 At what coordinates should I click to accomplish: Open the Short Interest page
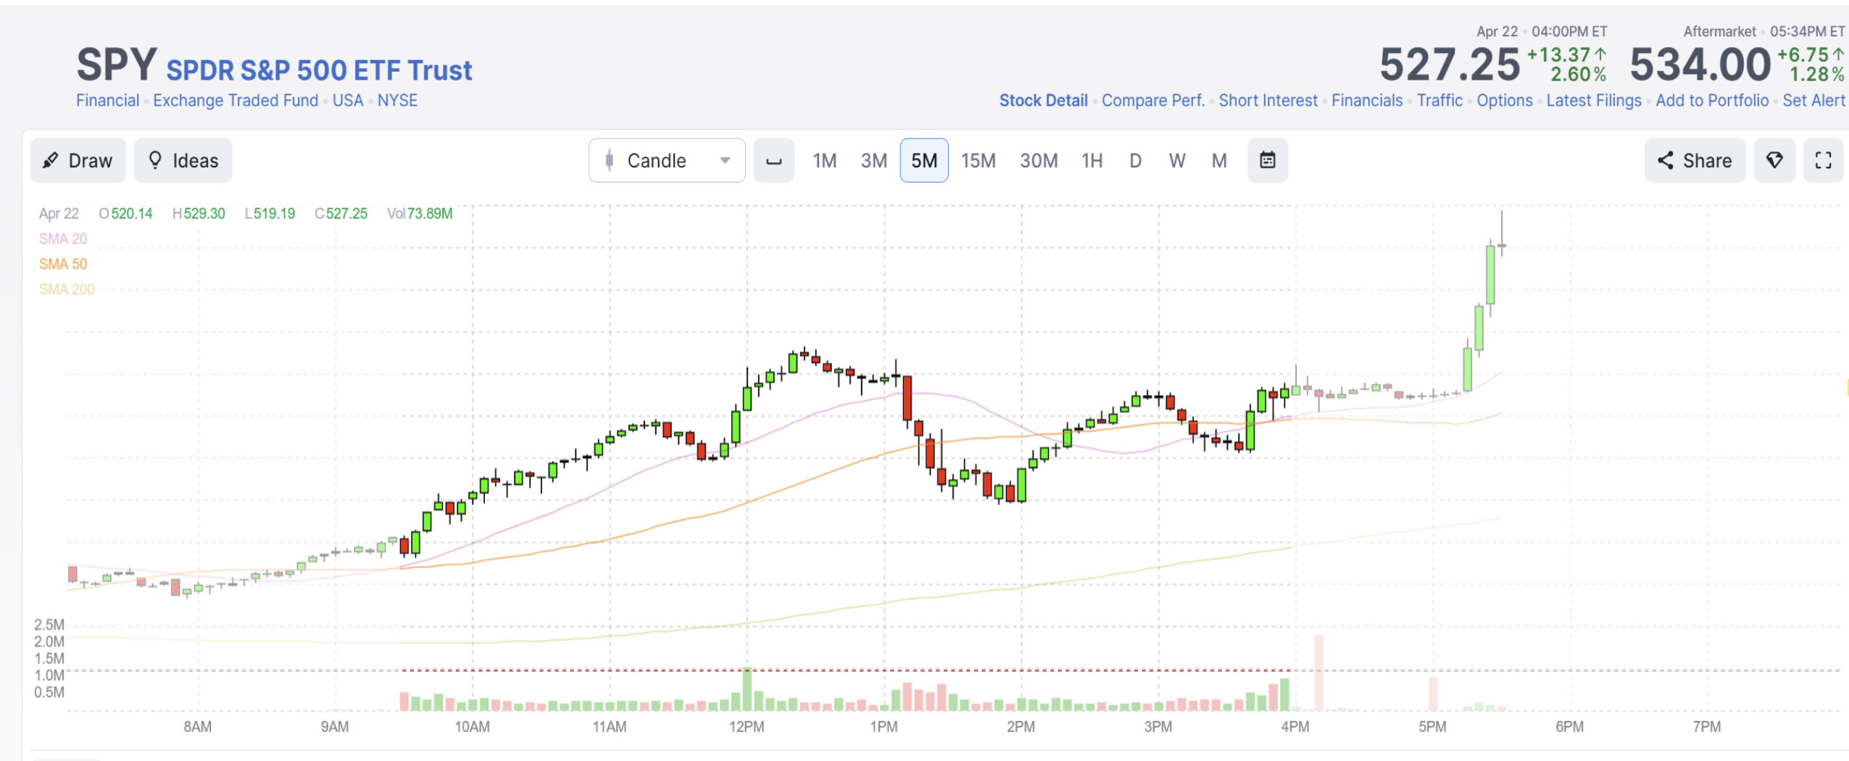click(x=1268, y=101)
